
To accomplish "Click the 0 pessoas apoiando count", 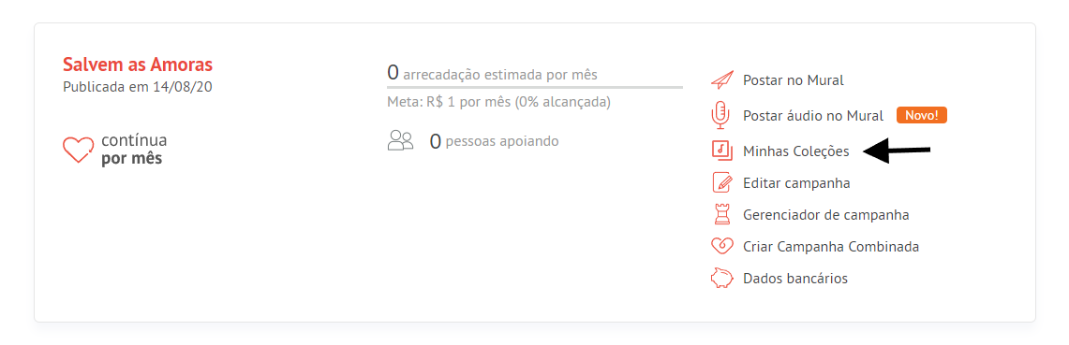I will click(495, 141).
